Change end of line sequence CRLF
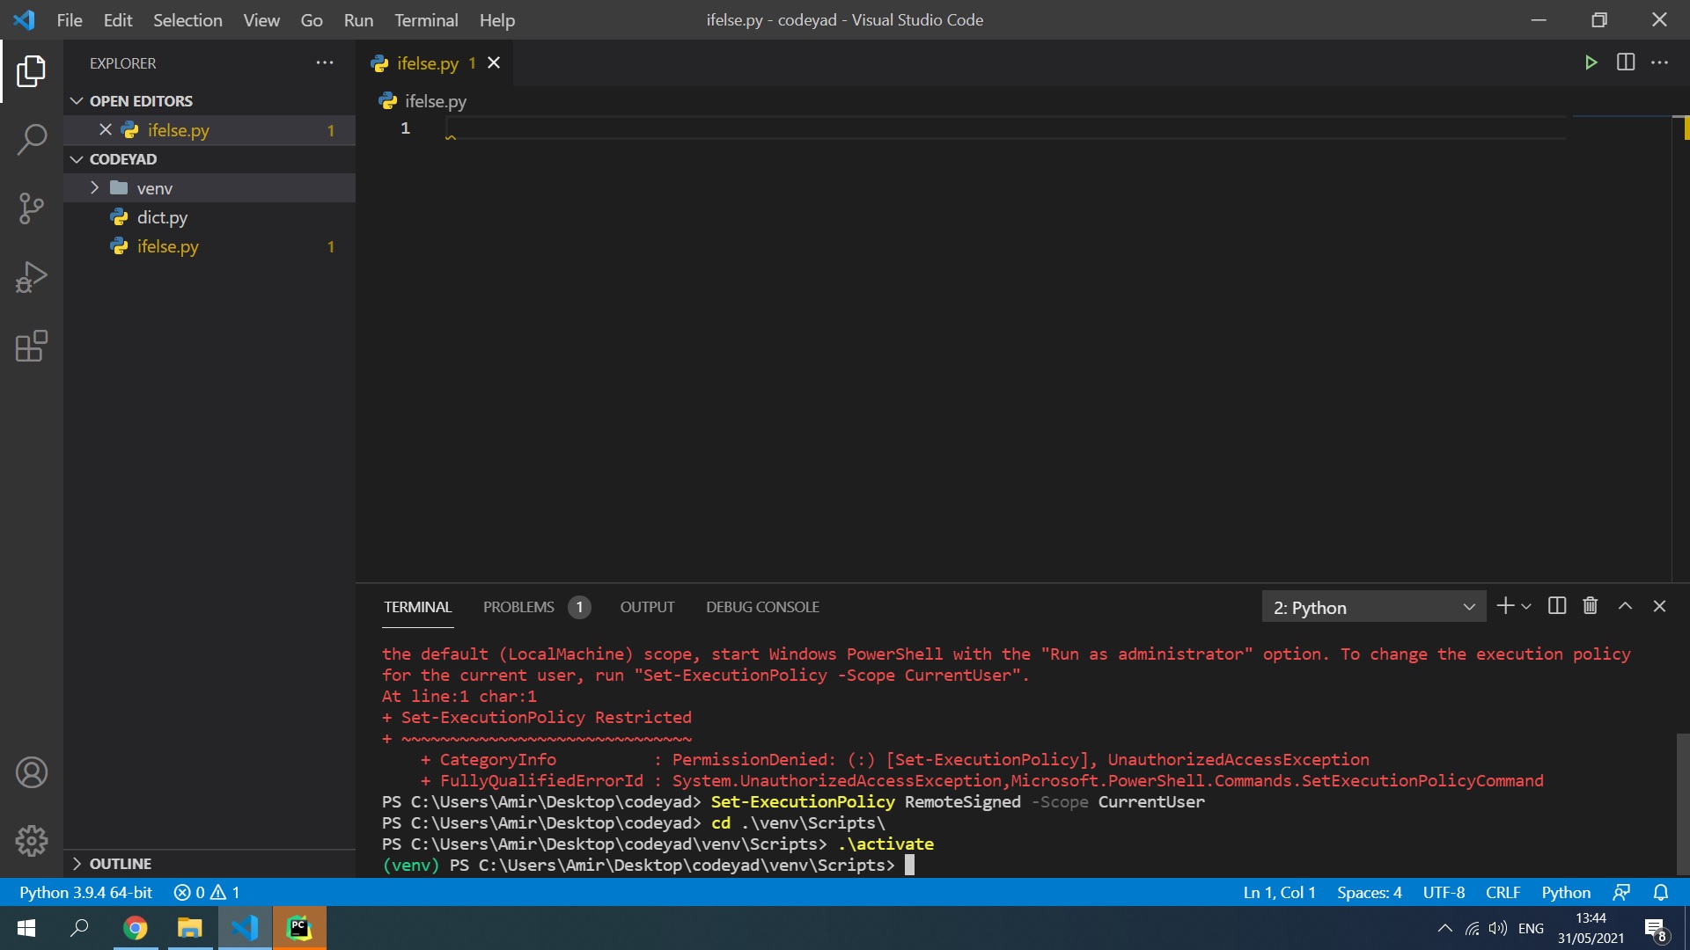This screenshot has width=1690, height=950. [1503, 892]
